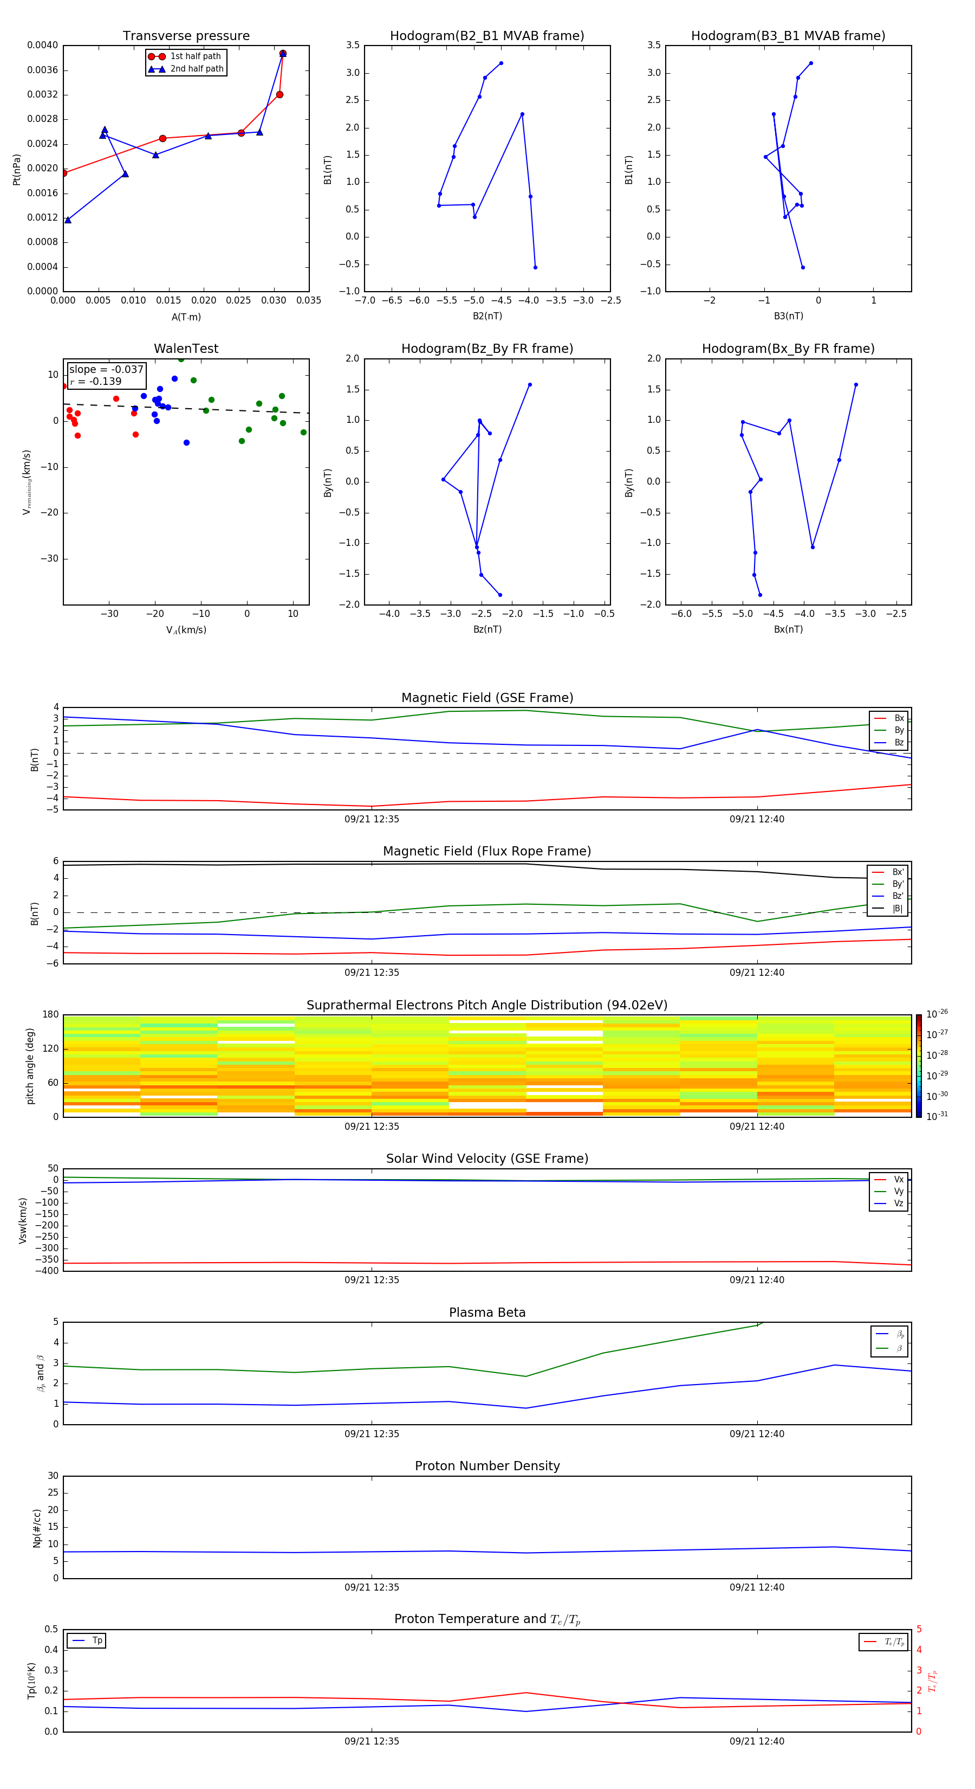Viewport: 975px width, 1789px height.
Task: Click the "Hodogram(Bz_By FR frame)" title
Action: tap(487, 349)
